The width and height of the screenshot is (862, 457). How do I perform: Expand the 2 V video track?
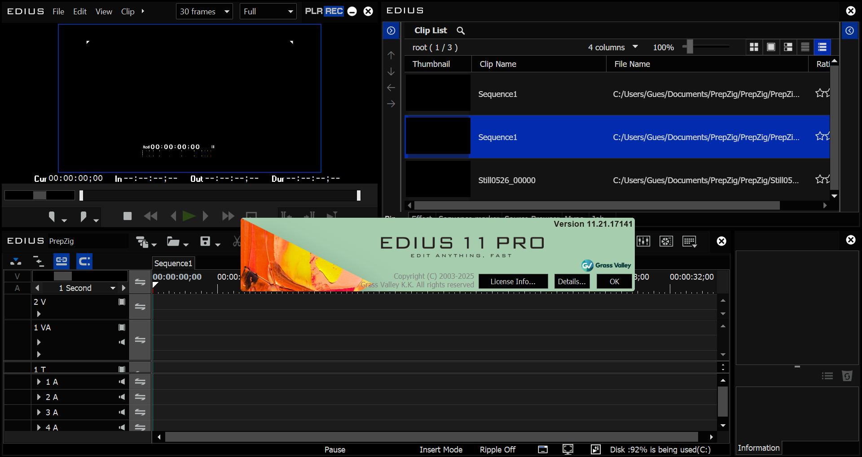(39, 314)
